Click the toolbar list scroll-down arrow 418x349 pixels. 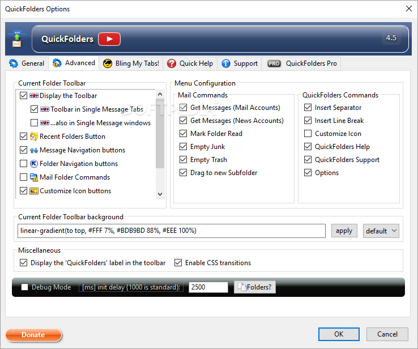click(x=160, y=194)
